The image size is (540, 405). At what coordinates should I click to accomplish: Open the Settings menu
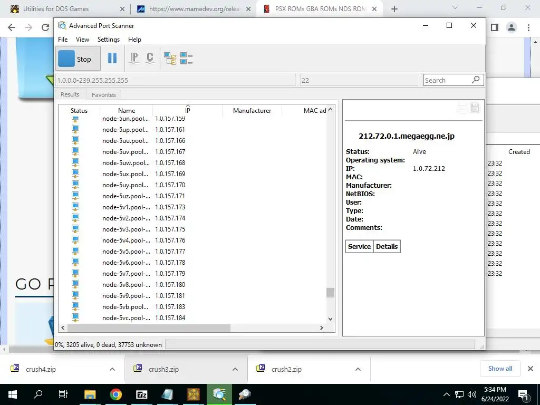pyautogui.click(x=109, y=39)
